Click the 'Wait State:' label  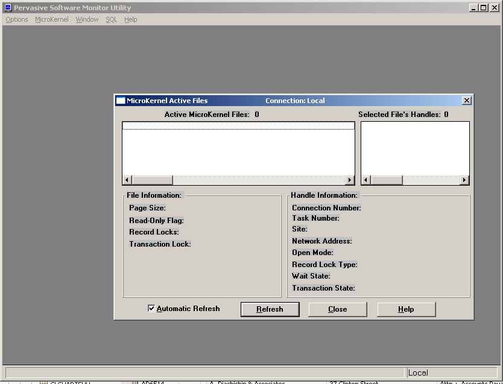(x=311, y=276)
